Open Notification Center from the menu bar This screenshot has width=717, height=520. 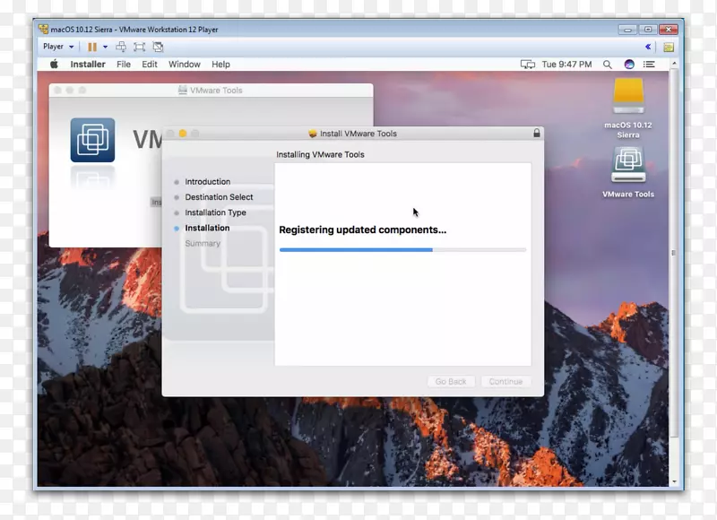(x=650, y=65)
